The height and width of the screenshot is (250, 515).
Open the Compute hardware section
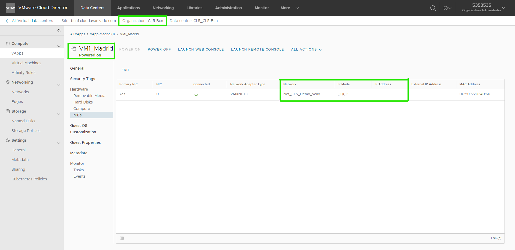pyautogui.click(x=81, y=109)
